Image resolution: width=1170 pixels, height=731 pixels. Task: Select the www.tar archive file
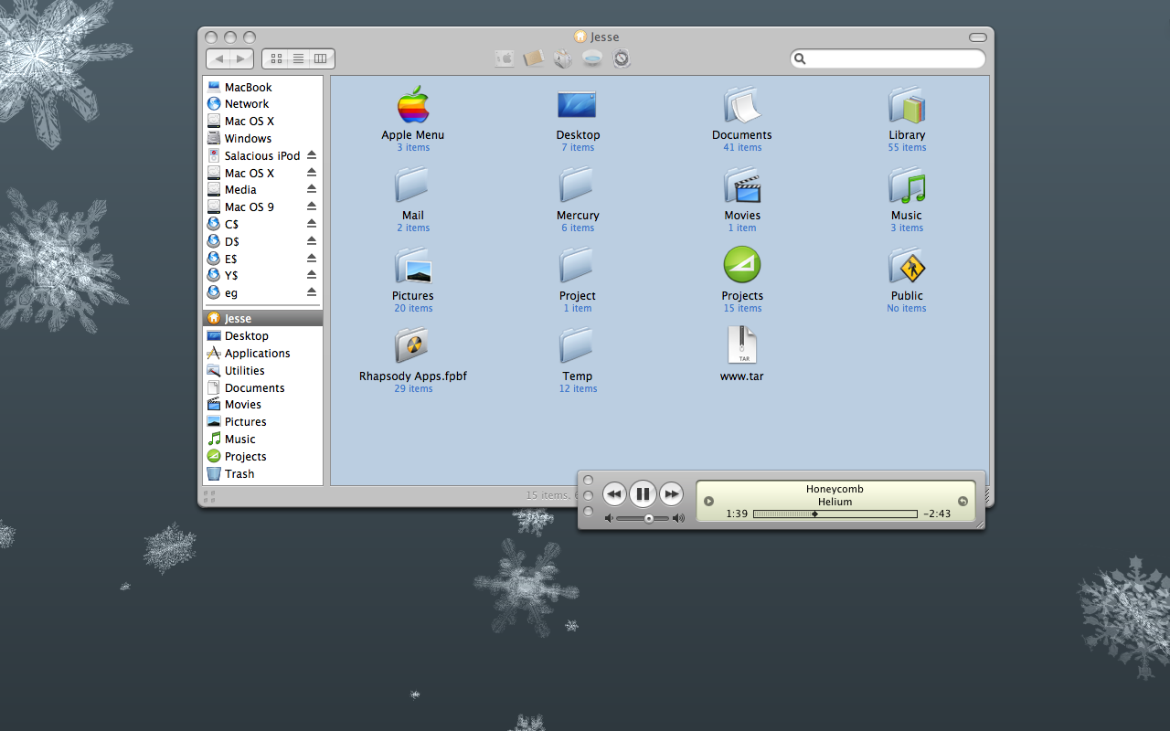coord(742,345)
